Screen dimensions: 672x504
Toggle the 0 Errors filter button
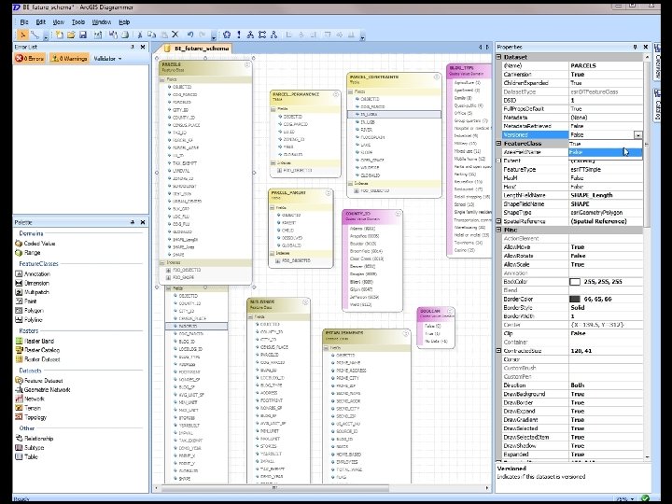pyautogui.click(x=30, y=58)
